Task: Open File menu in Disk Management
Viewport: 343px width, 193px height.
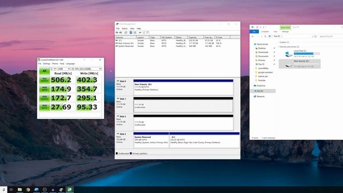Action: [x=118, y=28]
